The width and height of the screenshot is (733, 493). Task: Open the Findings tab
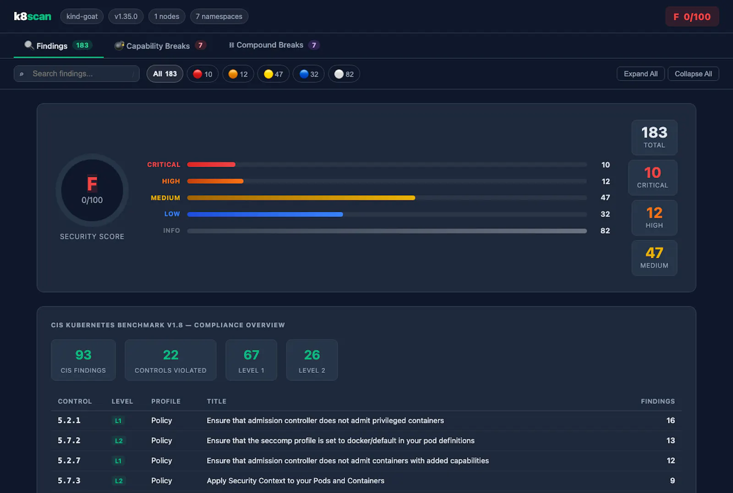click(x=59, y=45)
